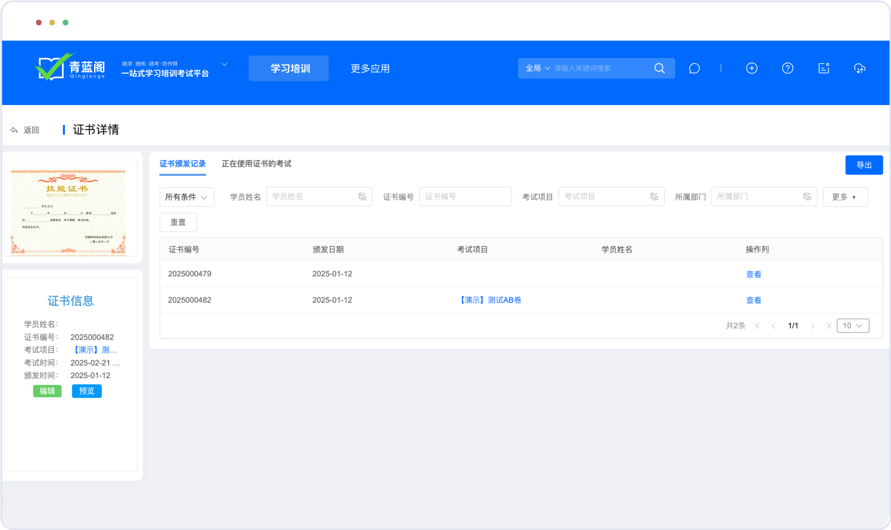Image resolution: width=891 pixels, height=530 pixels.
Task: Expand the 更多 filter options
Action: (x=845, y=197)
